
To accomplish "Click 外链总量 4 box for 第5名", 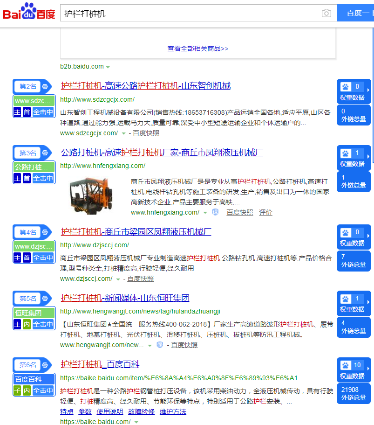I will 354,327.
